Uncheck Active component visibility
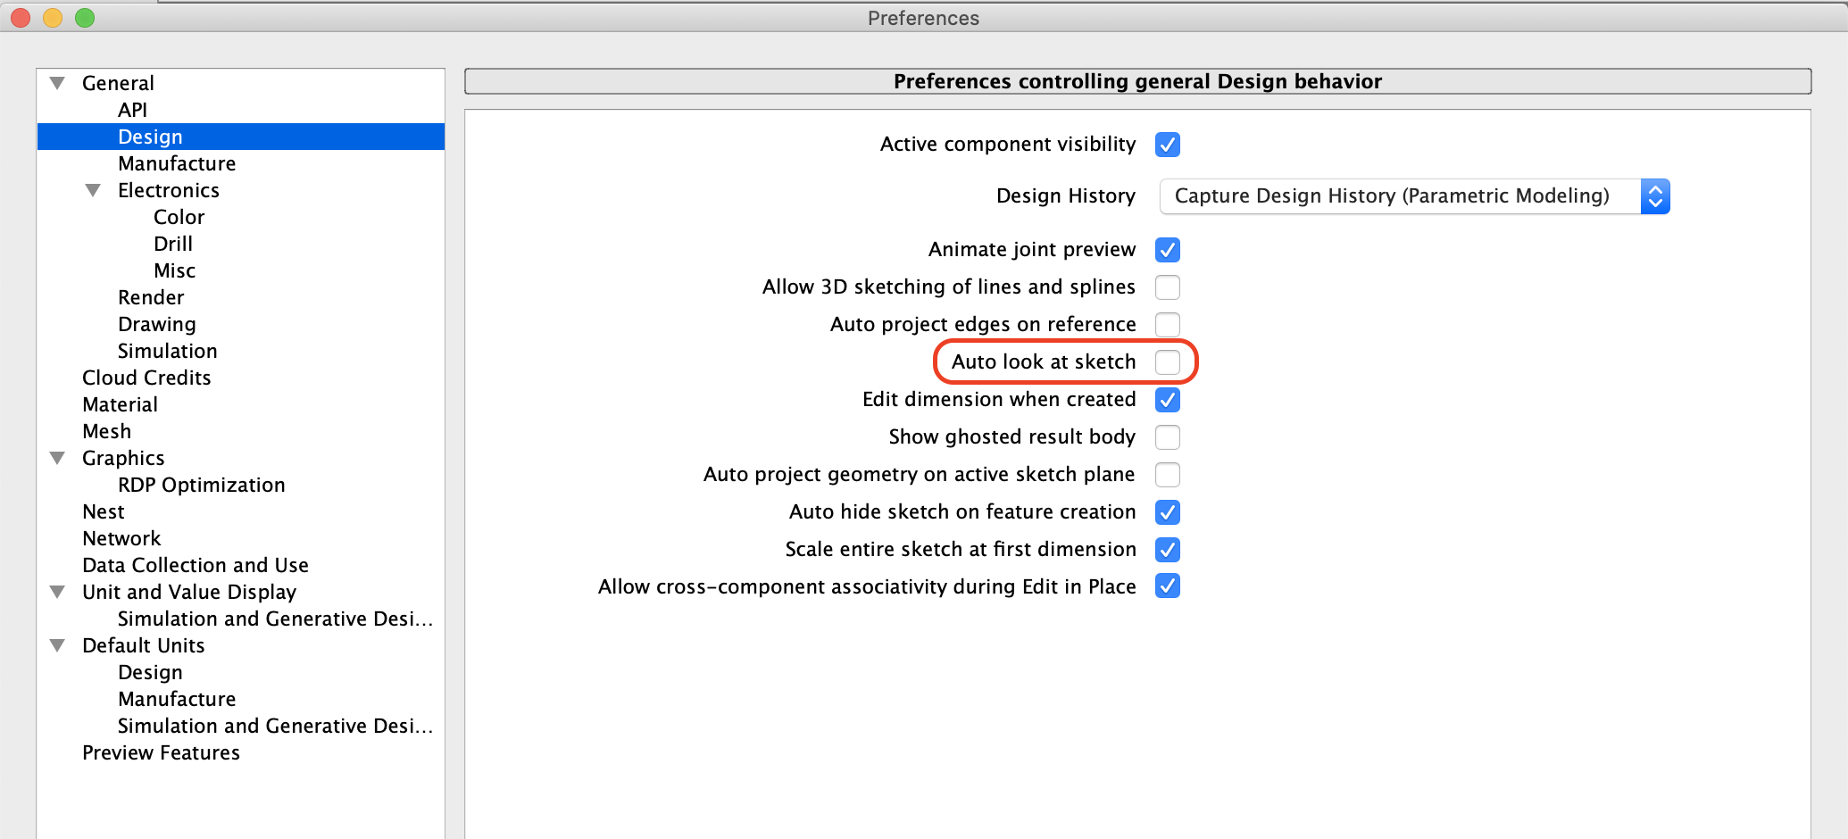Screen dimensions: 1848x839 [x=1167, y=145]
